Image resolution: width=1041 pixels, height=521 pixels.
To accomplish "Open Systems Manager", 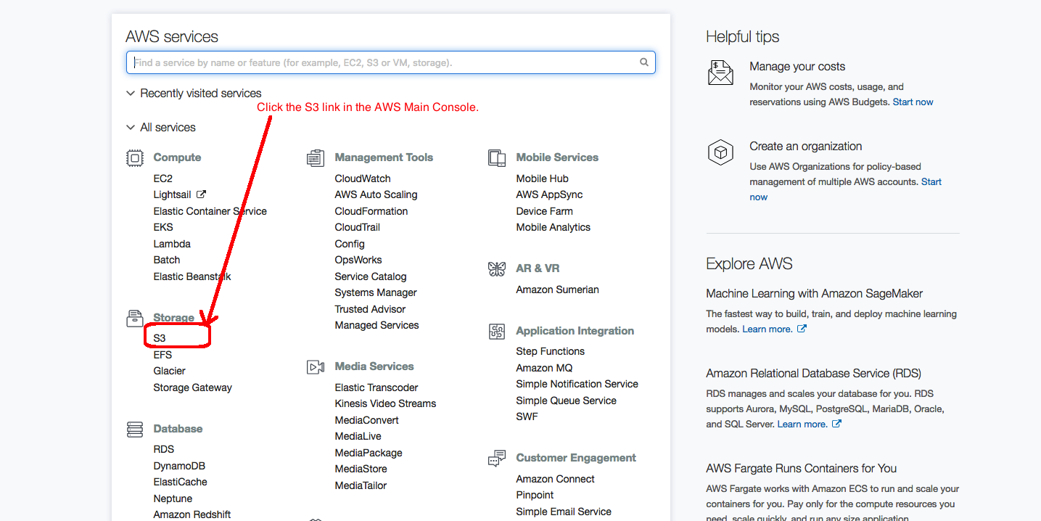I will tap(376, 292).
